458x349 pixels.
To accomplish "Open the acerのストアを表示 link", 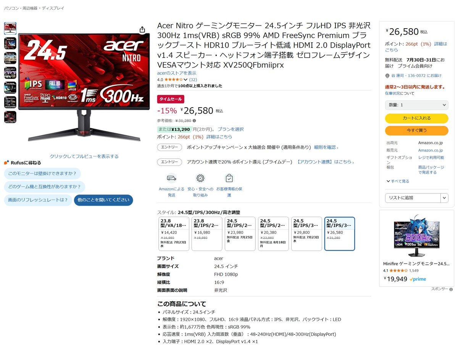I will 177,73.
